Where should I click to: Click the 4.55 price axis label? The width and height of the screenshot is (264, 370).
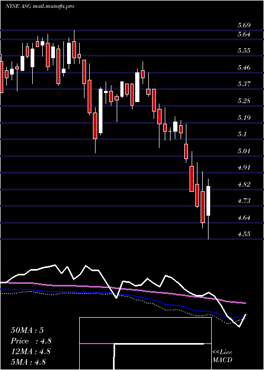[x=244, y=234]
